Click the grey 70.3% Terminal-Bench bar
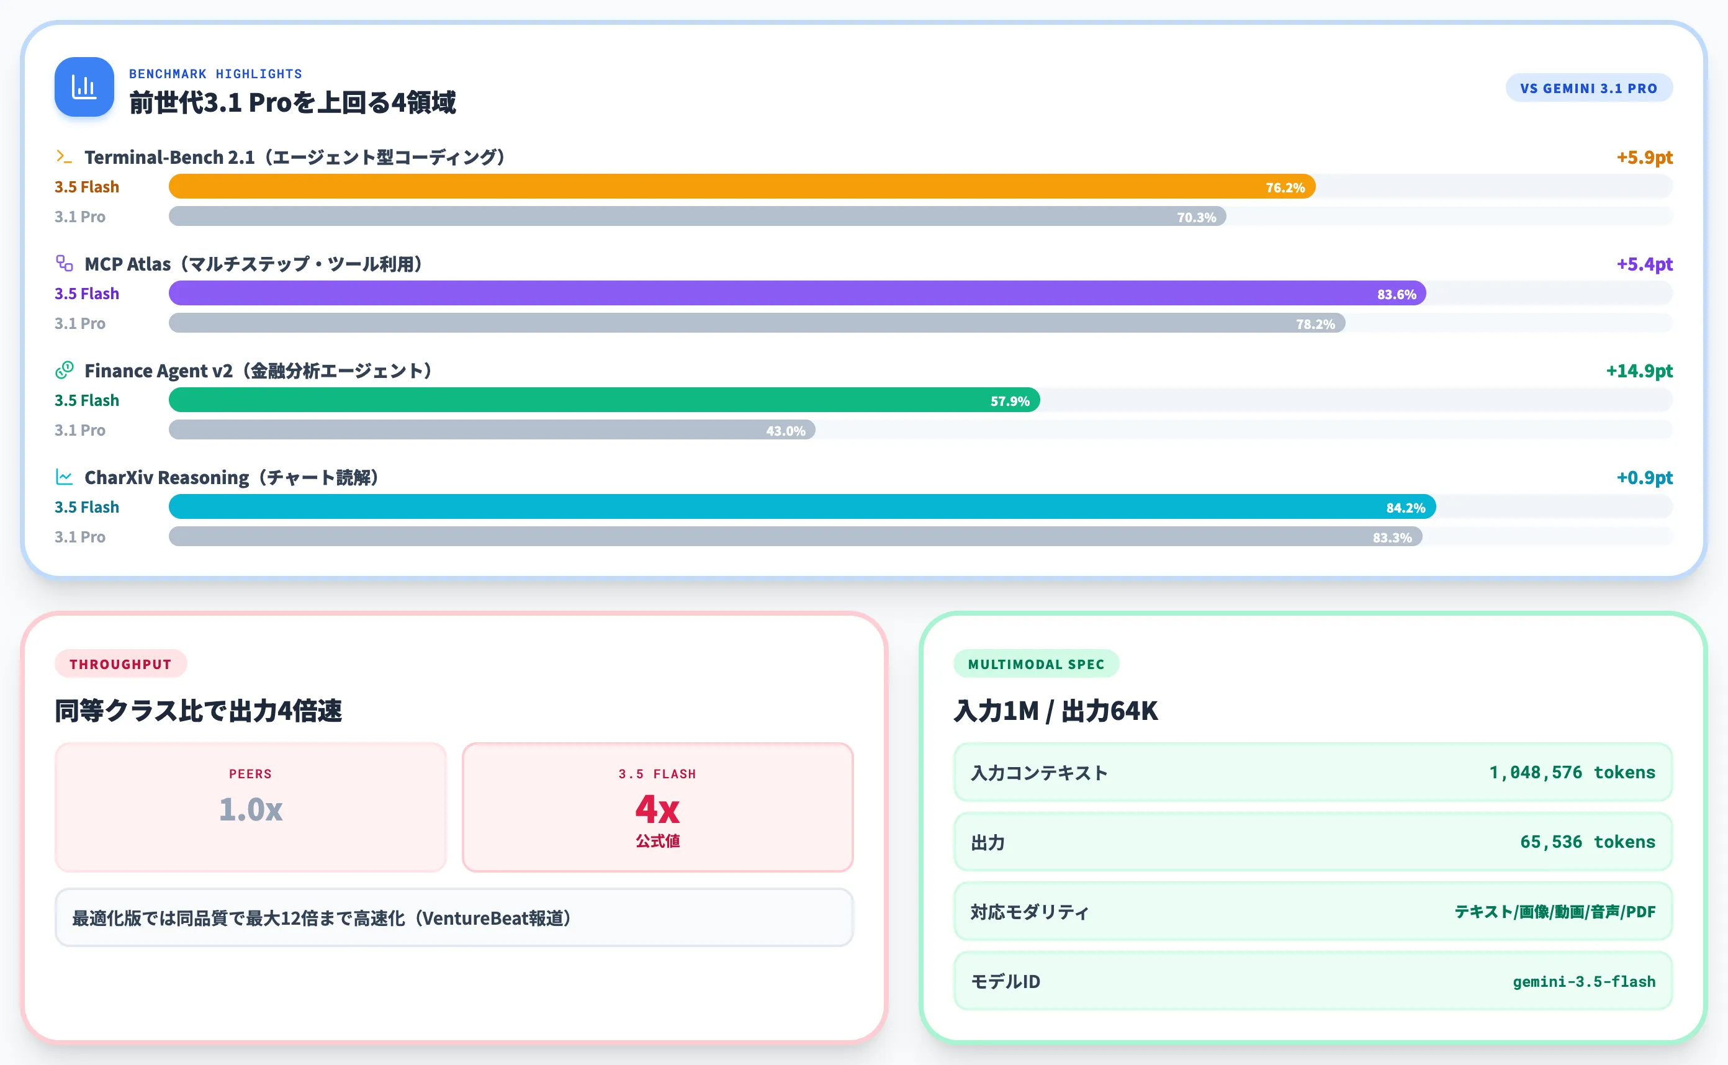Screen dimensions: 1728x1065 (698, 216)
